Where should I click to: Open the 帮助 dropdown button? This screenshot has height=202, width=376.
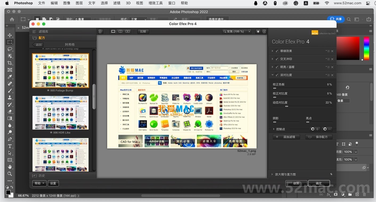[x=39, y=183]
